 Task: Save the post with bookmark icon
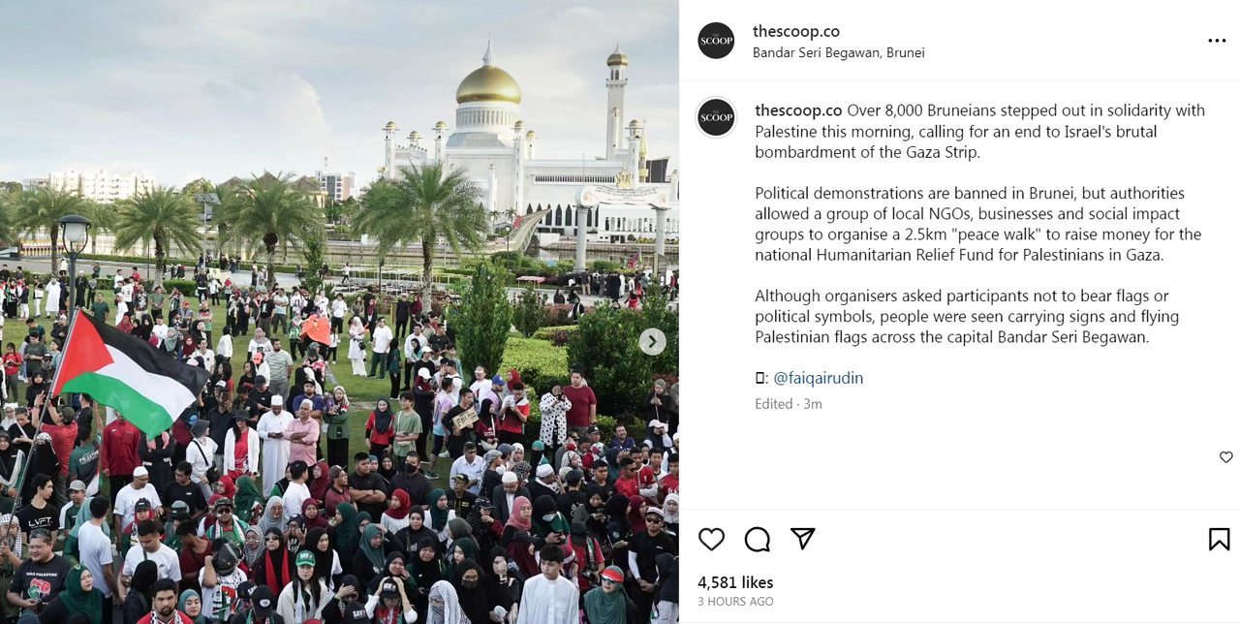1219,539
